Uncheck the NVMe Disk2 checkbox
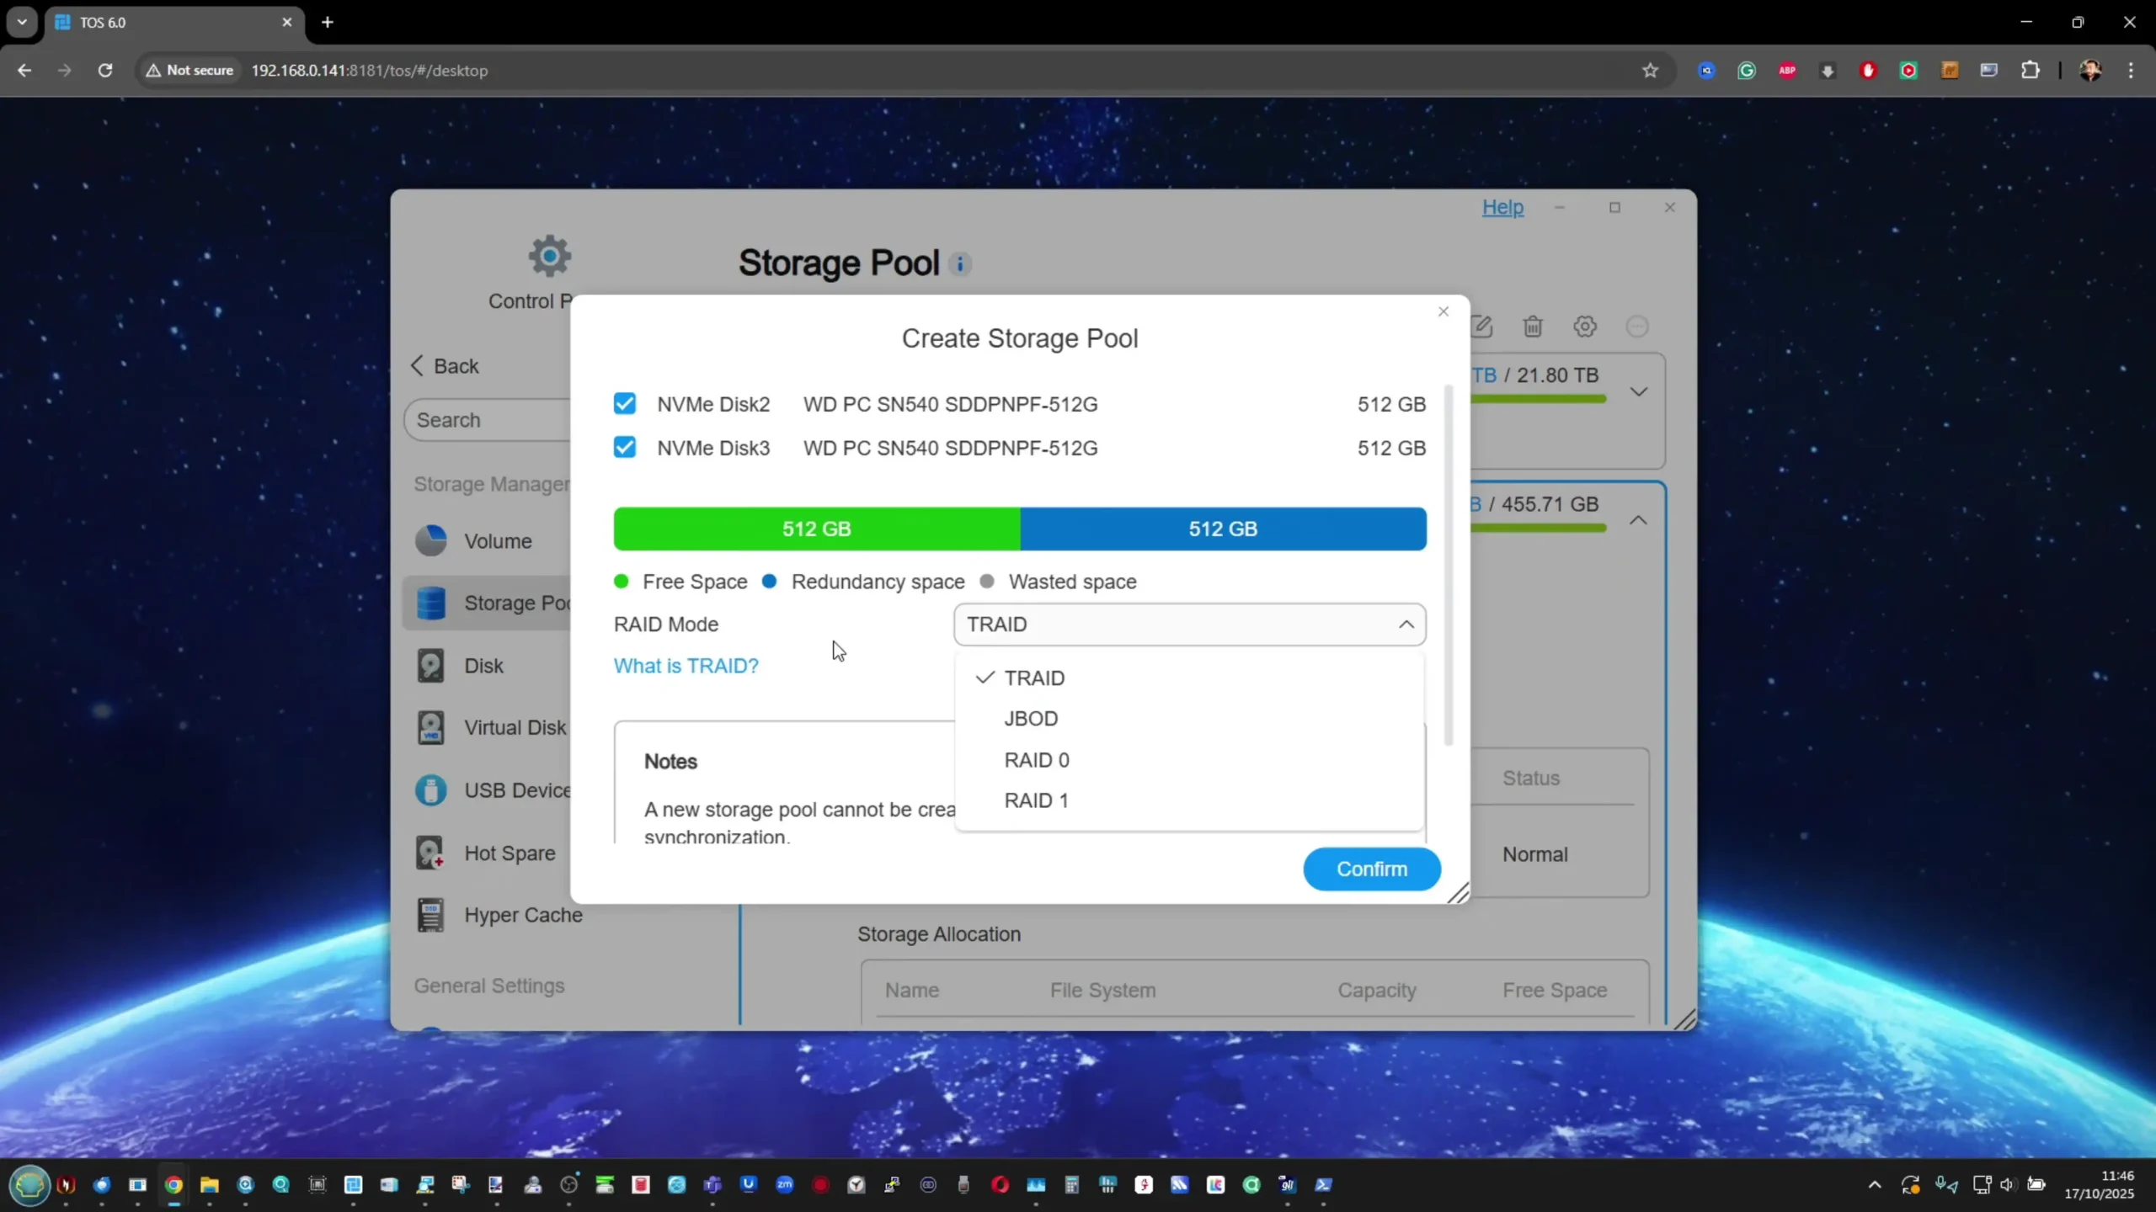2156x1212 pixels. [625, 404]
